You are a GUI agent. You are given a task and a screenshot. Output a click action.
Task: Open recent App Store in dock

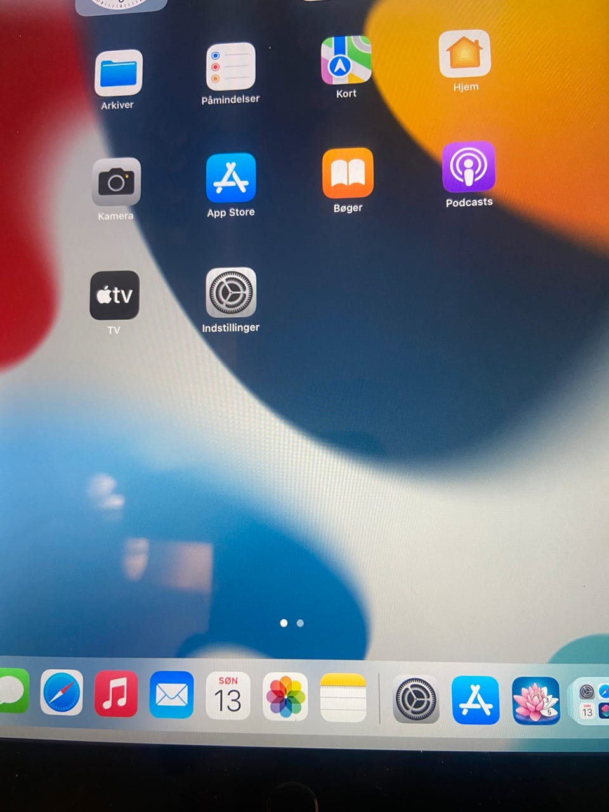tap(476, 700)
